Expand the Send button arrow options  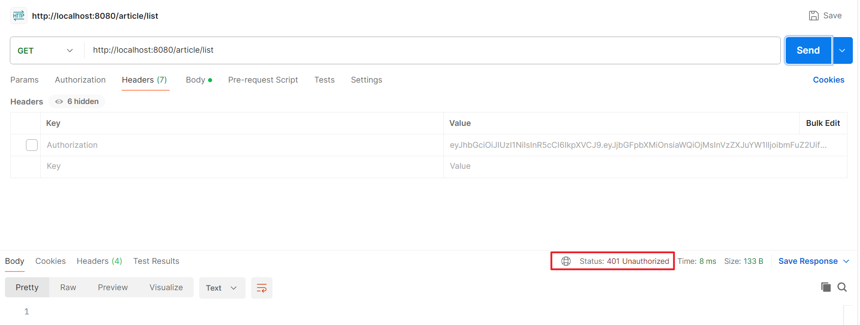842,50
